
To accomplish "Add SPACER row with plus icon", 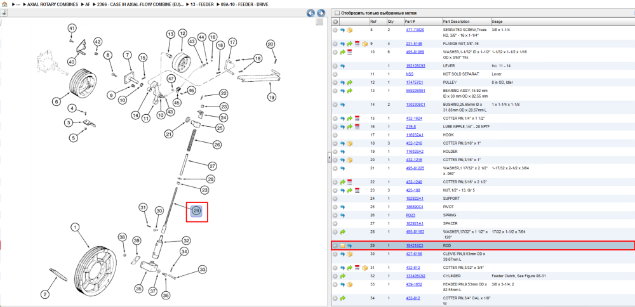I will (335, 223).
